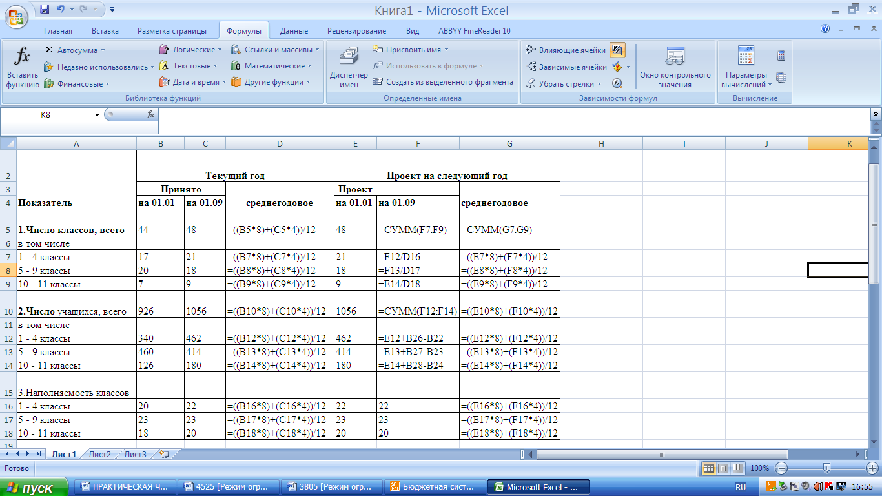Click the Автосумма sigma icon
Screen dimensions: 882x496
click(48, 50)
